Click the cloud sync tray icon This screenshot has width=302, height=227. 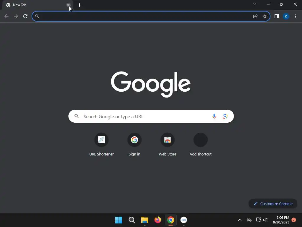(x=249, y=220)
